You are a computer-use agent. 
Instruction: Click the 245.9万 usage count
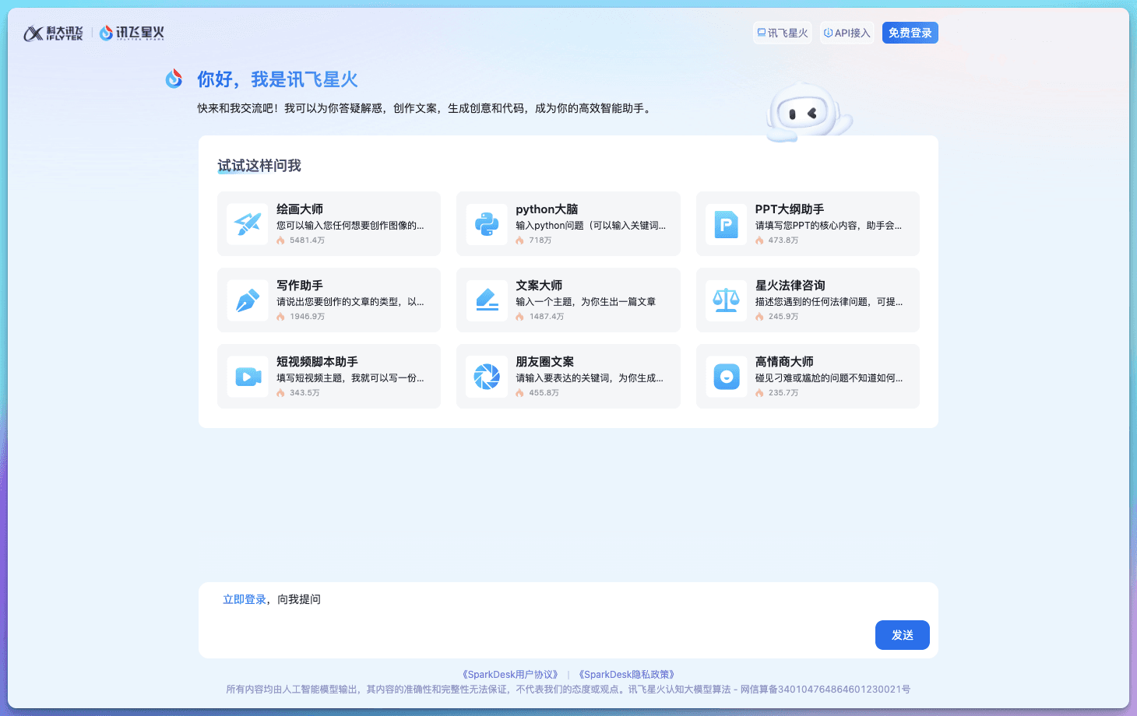tap(783, 317)
